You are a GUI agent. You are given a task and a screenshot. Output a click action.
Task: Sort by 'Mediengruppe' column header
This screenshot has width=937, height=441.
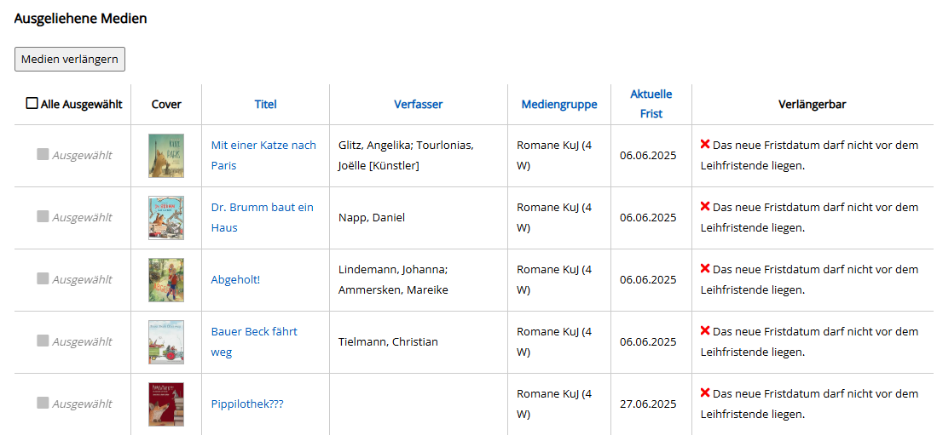click(559, 104)
